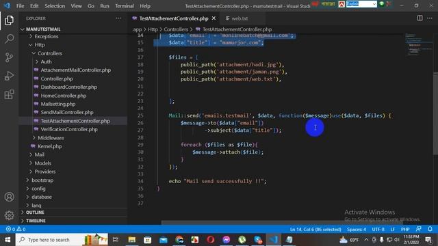The height and width of the screenshot is (246, 438).
Task: Click Ln 14, Col 6 cursor position
Action: pos(315,230)
